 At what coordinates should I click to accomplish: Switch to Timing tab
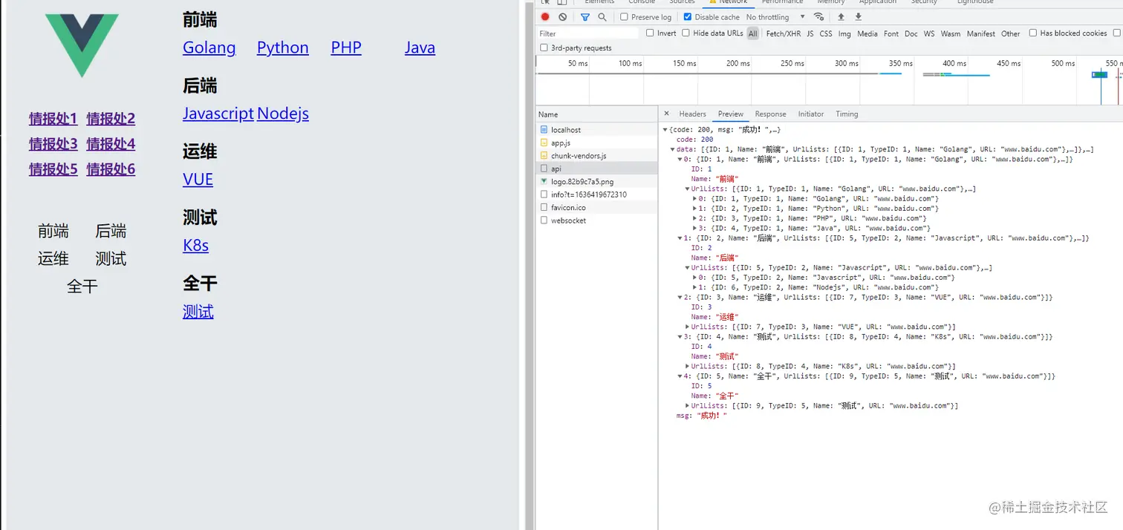tap(847, 114)
